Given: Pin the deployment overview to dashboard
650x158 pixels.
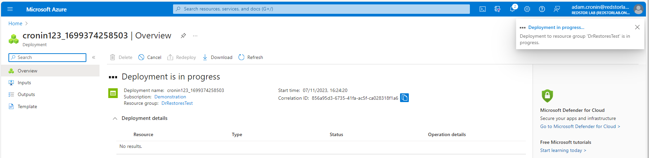Looking at the screenshot, I should click(183, 36).
